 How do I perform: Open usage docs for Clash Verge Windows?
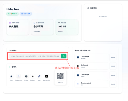113,58
